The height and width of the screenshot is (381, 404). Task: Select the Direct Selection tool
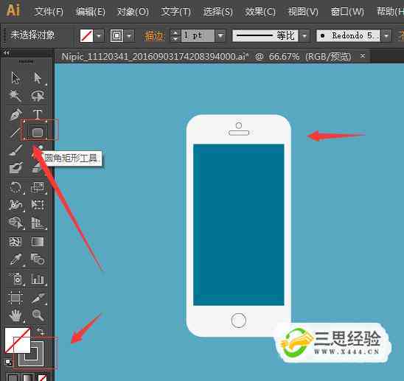(38, 78)
